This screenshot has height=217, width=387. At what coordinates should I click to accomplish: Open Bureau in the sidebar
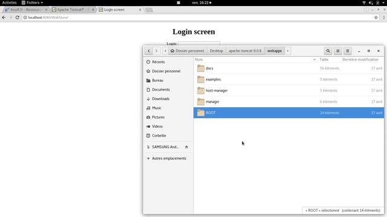coord(168,80)
